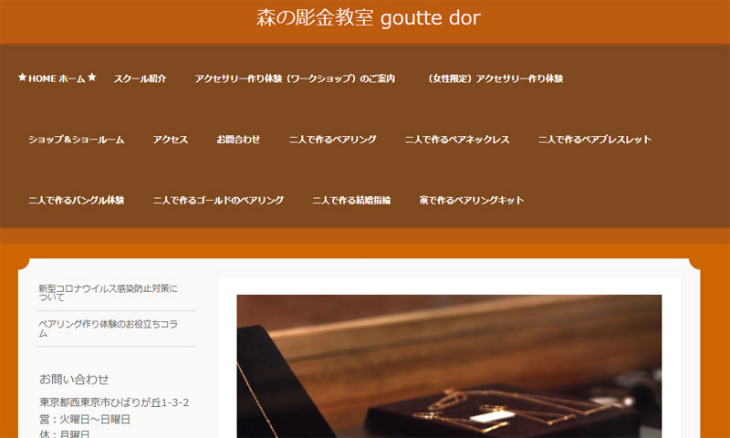This screenshot has height=438, width=730.
Task: Select 二人で作るゴールドのペアリング in the menu
Action: point(218,200)
